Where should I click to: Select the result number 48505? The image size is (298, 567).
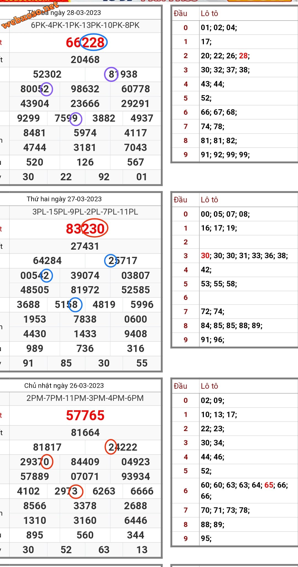tap(35, 290)
